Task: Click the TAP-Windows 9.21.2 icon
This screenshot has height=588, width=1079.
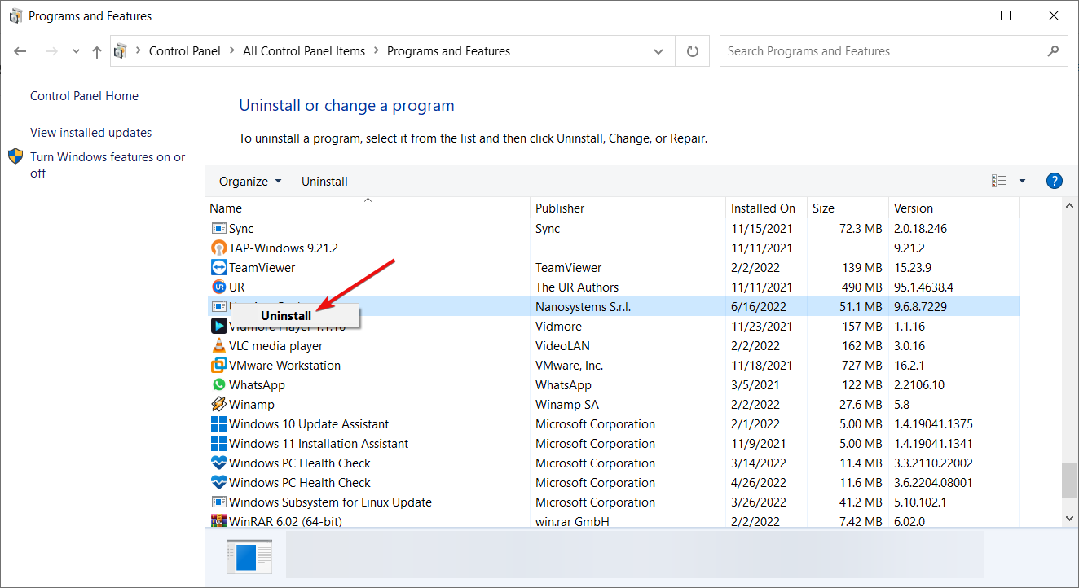Action: coord(218,248)
